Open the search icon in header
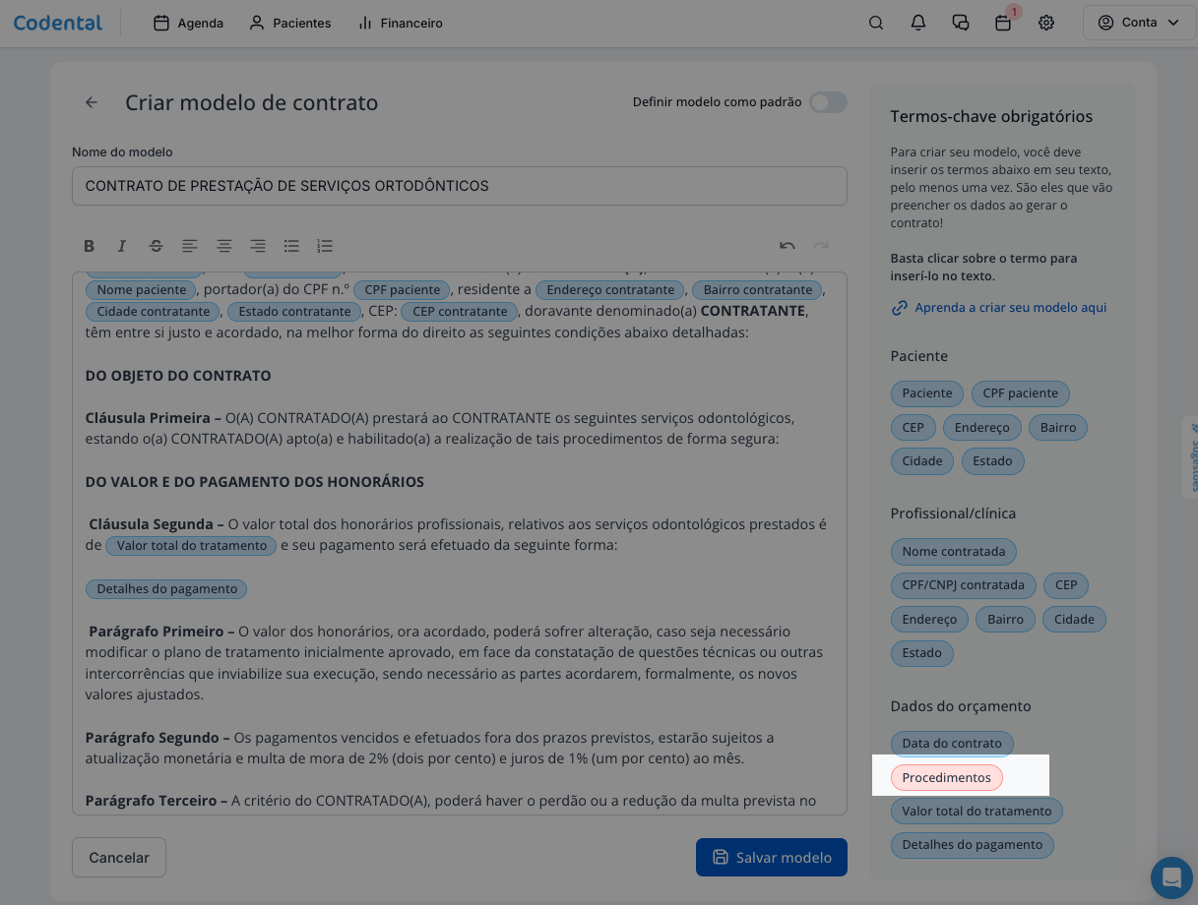 [875, 23]
